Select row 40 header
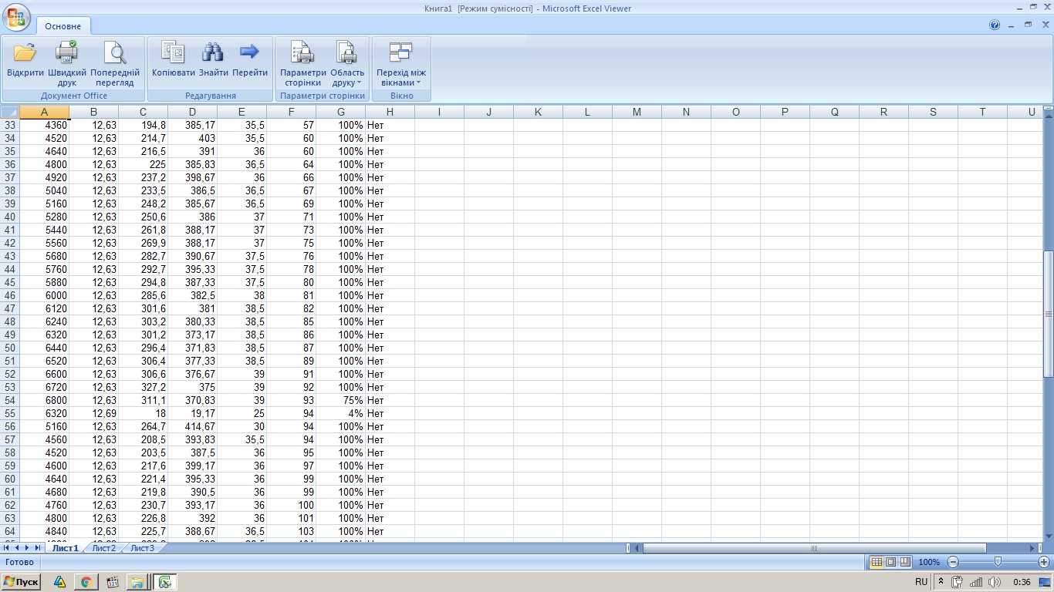1054x592 pixels. pyautogui.click(x=10, y=217)
